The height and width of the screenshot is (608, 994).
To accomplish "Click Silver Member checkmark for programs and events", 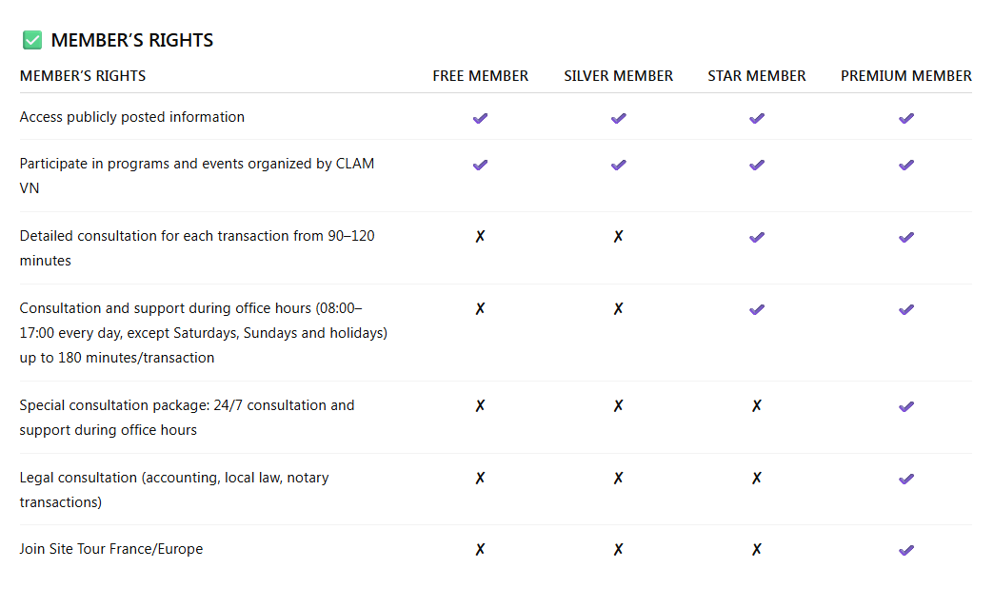I will (618, 165).
